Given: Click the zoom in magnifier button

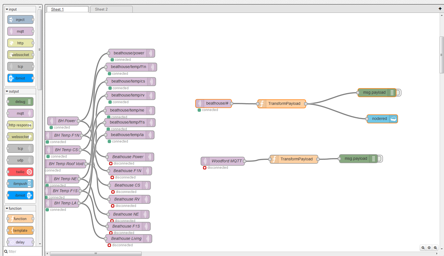Looking at the screenshot, I should coord(435,248).
